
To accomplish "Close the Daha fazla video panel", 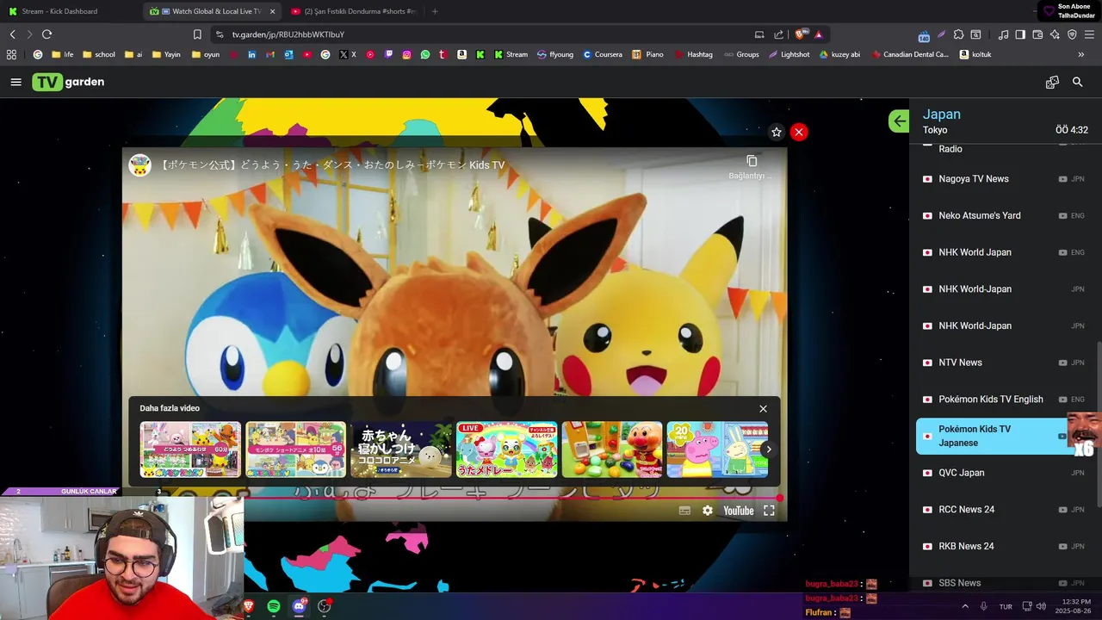I will tap(763, 409).
